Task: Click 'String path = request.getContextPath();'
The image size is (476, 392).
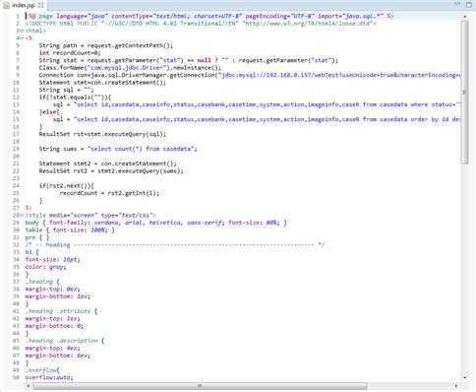Action: point(106,45)
